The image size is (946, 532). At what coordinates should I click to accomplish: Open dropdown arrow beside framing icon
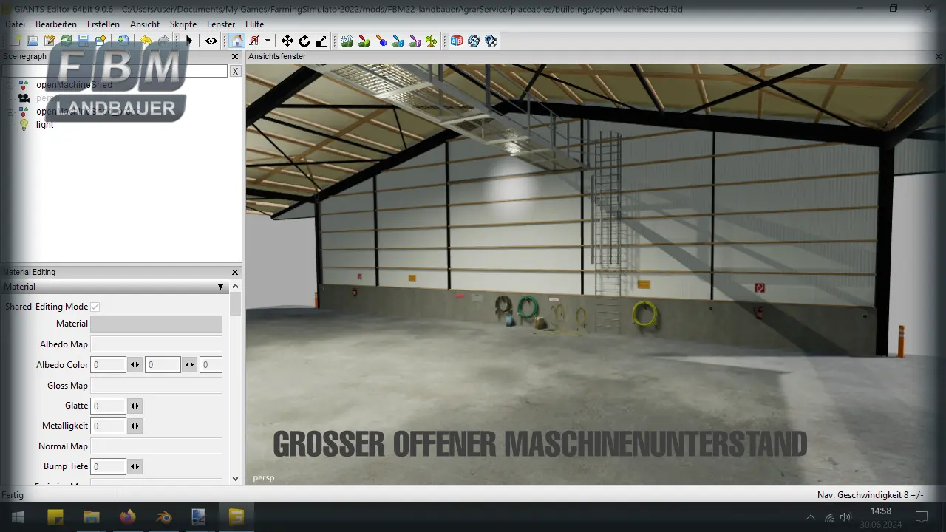tap(268, 41)
